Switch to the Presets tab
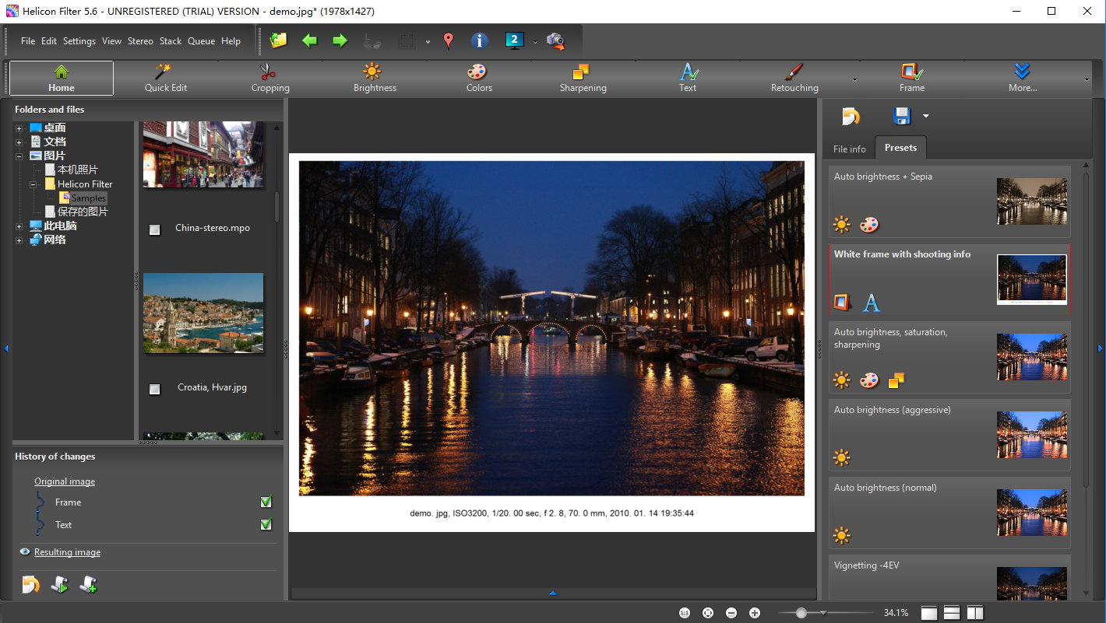This screenshot has height=623, width=1106. (x=900, y=147)
